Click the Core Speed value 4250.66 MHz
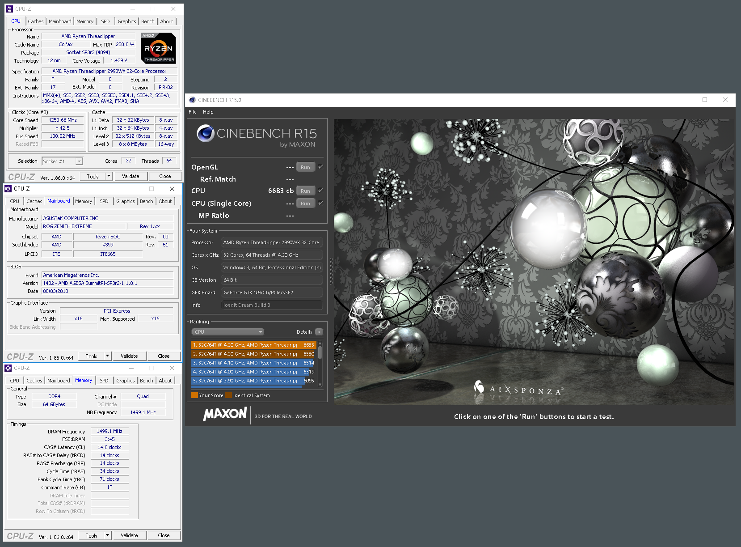Image resolution: width=741 pixels, height=547 pixels. (x=63, y=120)
